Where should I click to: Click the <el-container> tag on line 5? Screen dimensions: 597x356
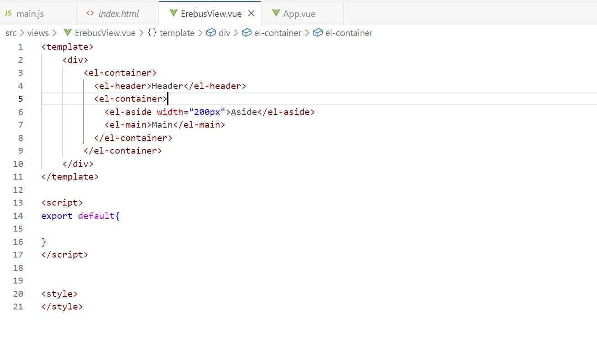[131, 99]
